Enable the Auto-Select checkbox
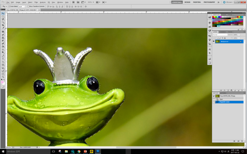This screenshot has width=247, height=154. [x=9, y=6]
